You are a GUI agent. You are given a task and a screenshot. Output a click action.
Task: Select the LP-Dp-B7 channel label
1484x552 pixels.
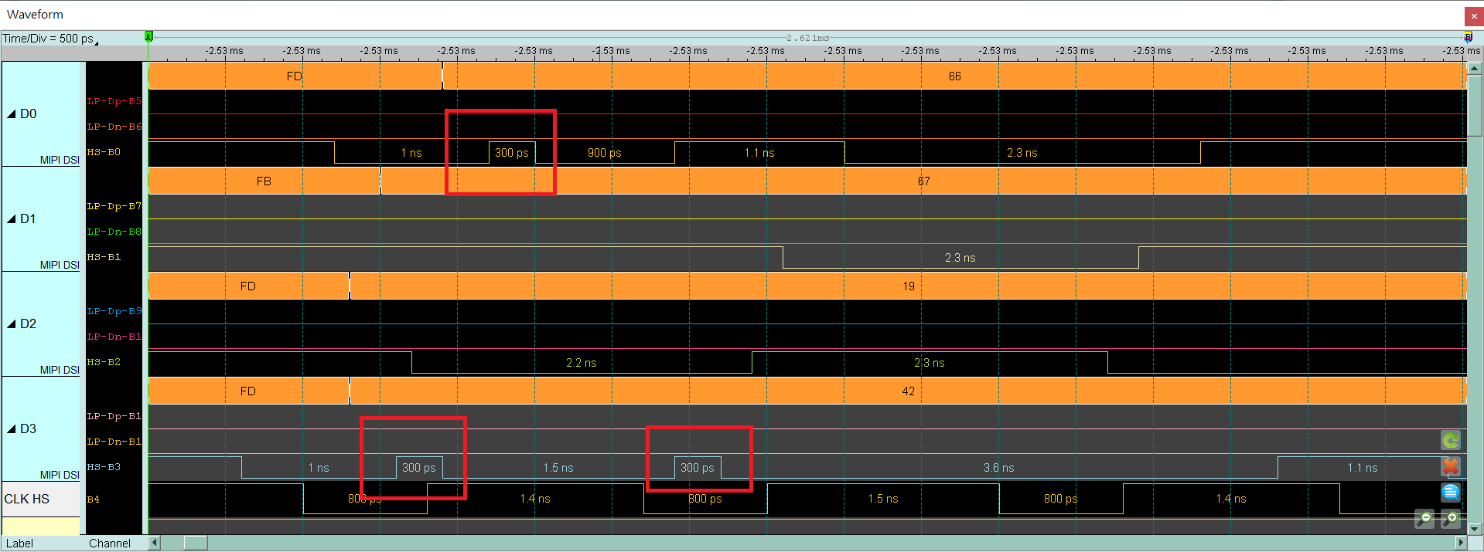(x=114, y=206)
